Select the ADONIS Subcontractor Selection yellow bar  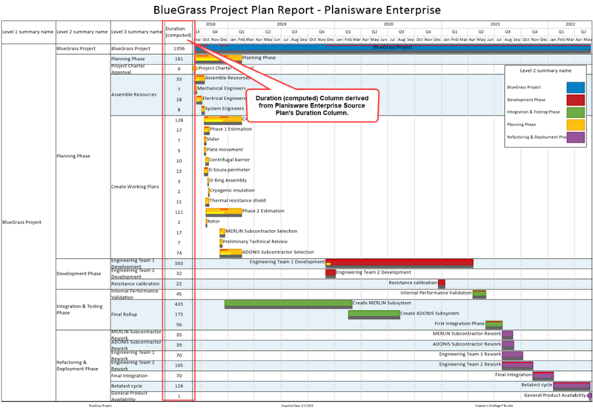click(231, 253)
